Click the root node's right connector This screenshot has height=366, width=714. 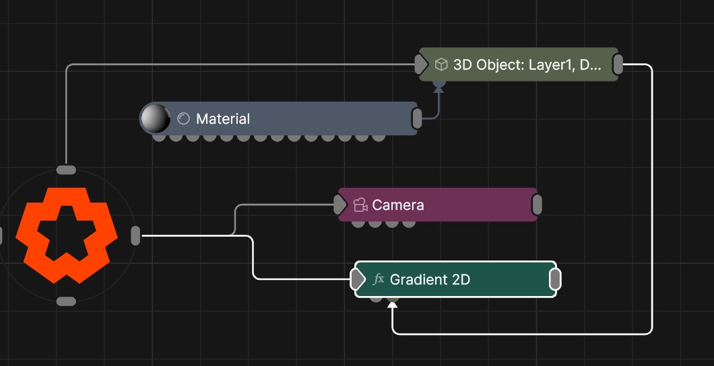[135, 235]
